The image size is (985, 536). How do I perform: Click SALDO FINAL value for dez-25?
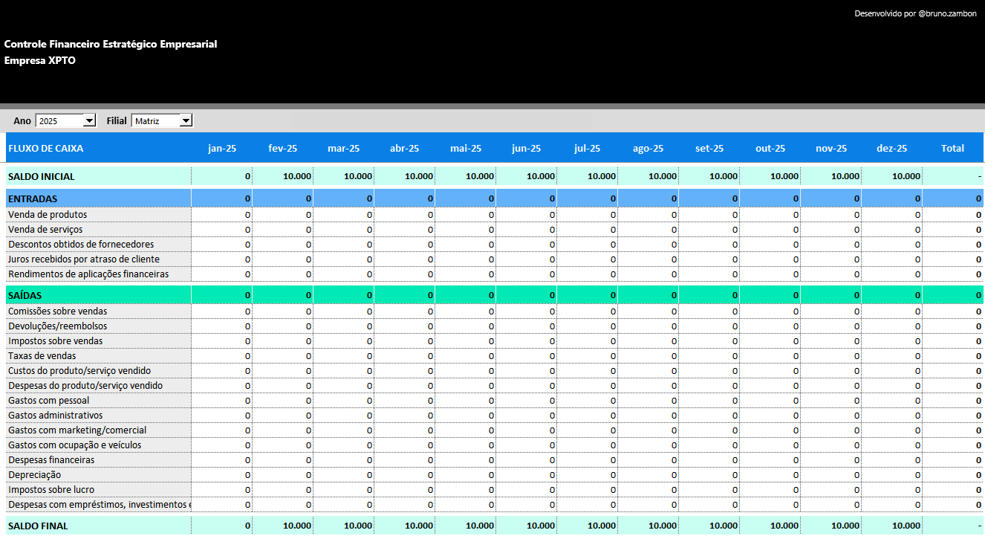click(x=891, y=526)
